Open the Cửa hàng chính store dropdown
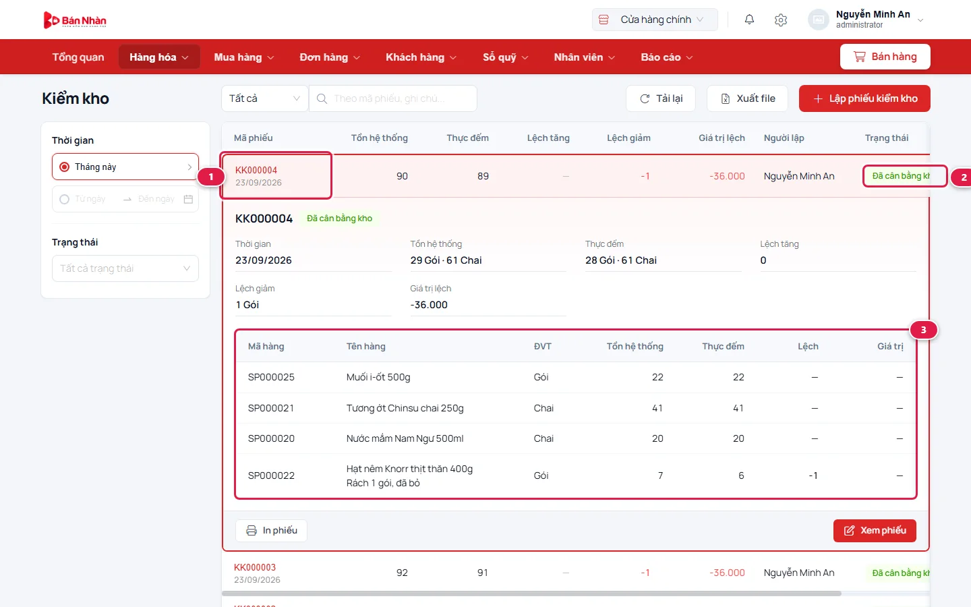This screenshot has height=607, width=971. (655, 20)
